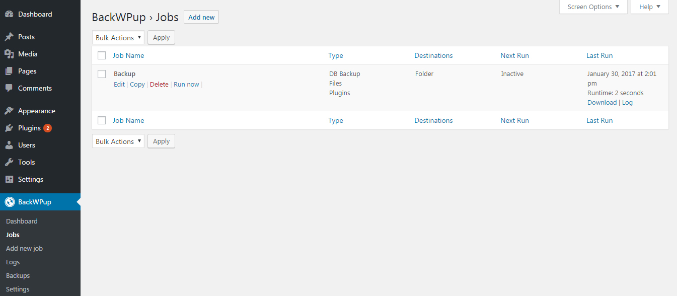
Task: Click the "Files" type entry in Backup row
Action: 336,83
